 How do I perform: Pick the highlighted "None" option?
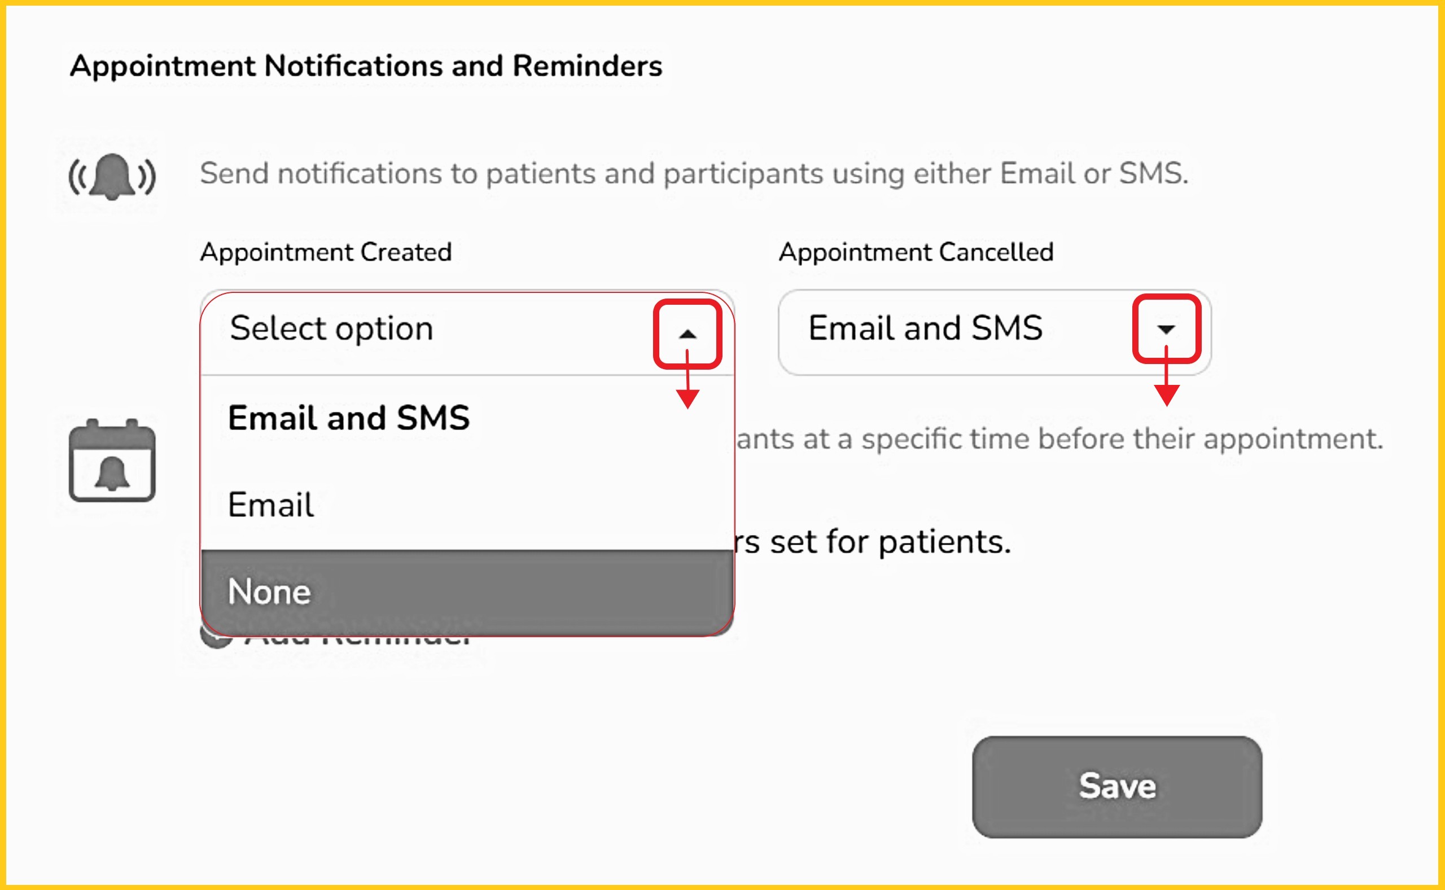tap(269, 591)
